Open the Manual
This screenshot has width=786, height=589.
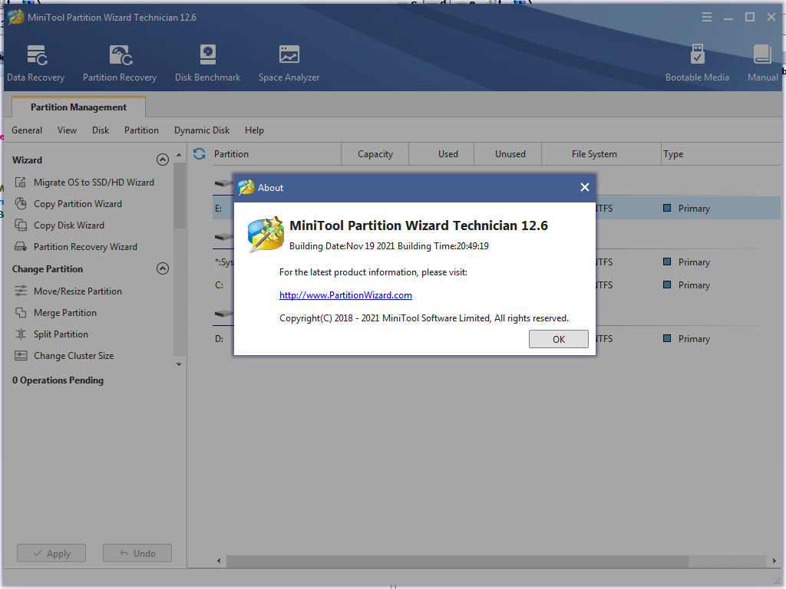tap(762, 63)
